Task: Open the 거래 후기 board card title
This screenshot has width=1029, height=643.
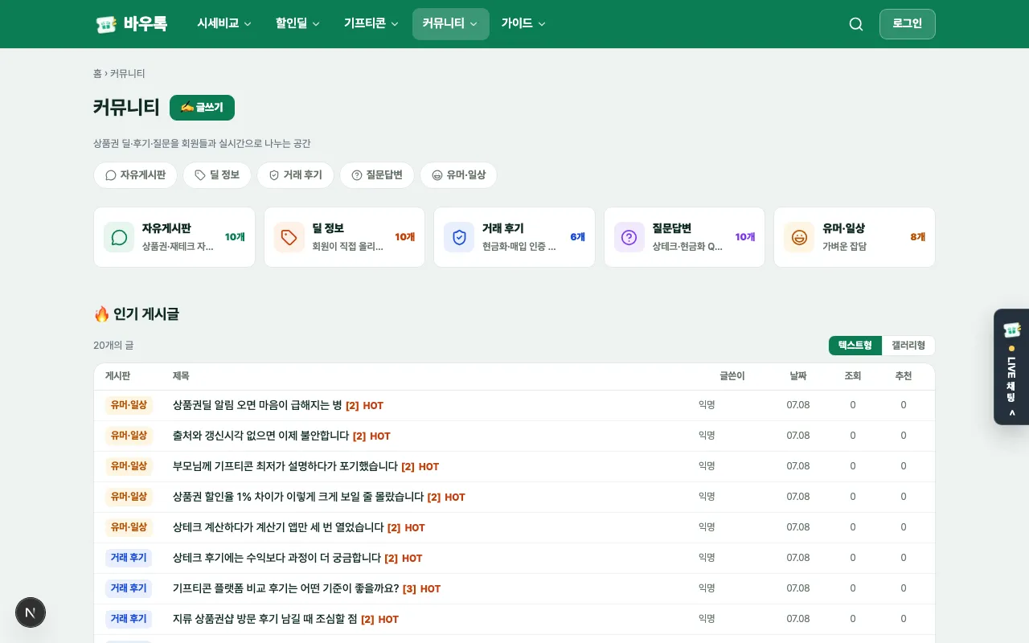Action: 503,228
